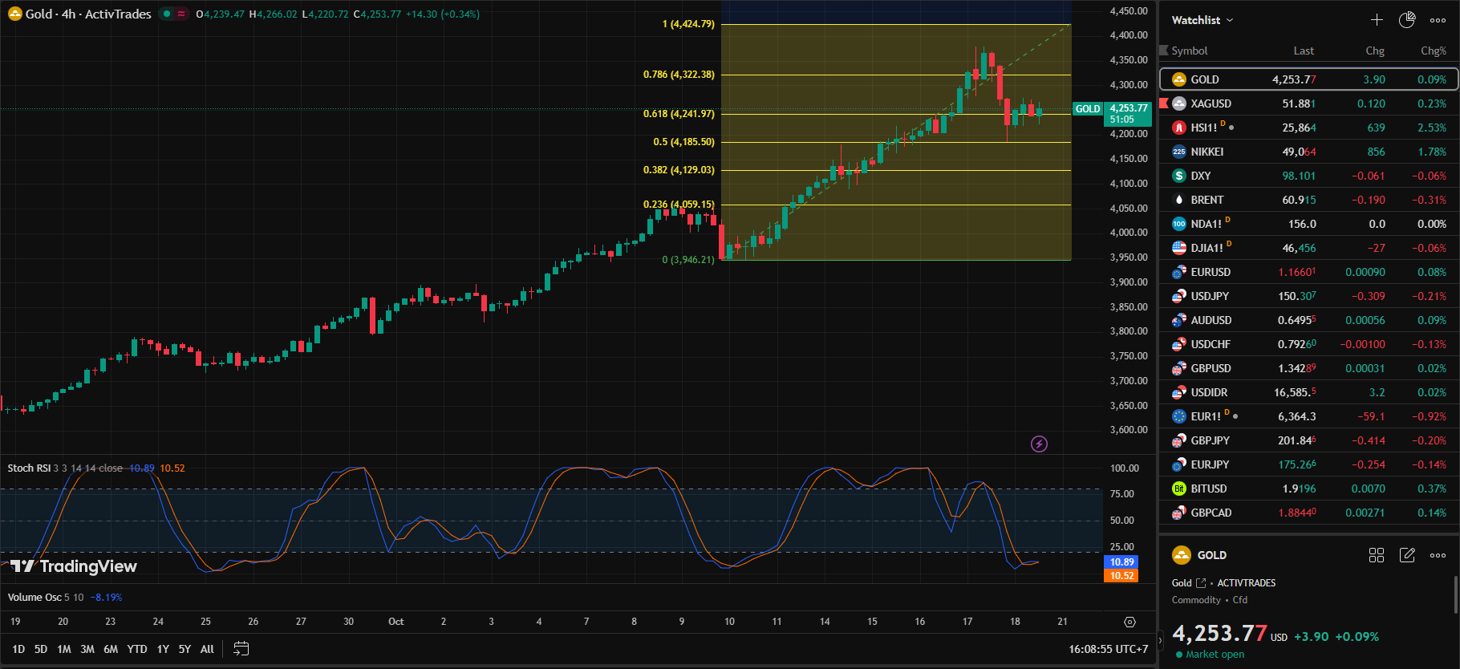Open the watchlist advanced view pie icon
Viewport: 1460px width, 669px height.
(1407, 20)
